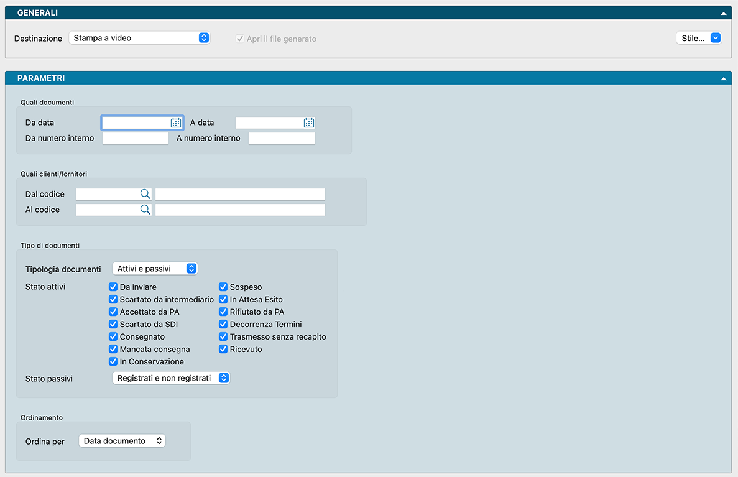Focus the A numero interno field
The width and height of the screenshot is (738, 477).
[x=282, y=139]
